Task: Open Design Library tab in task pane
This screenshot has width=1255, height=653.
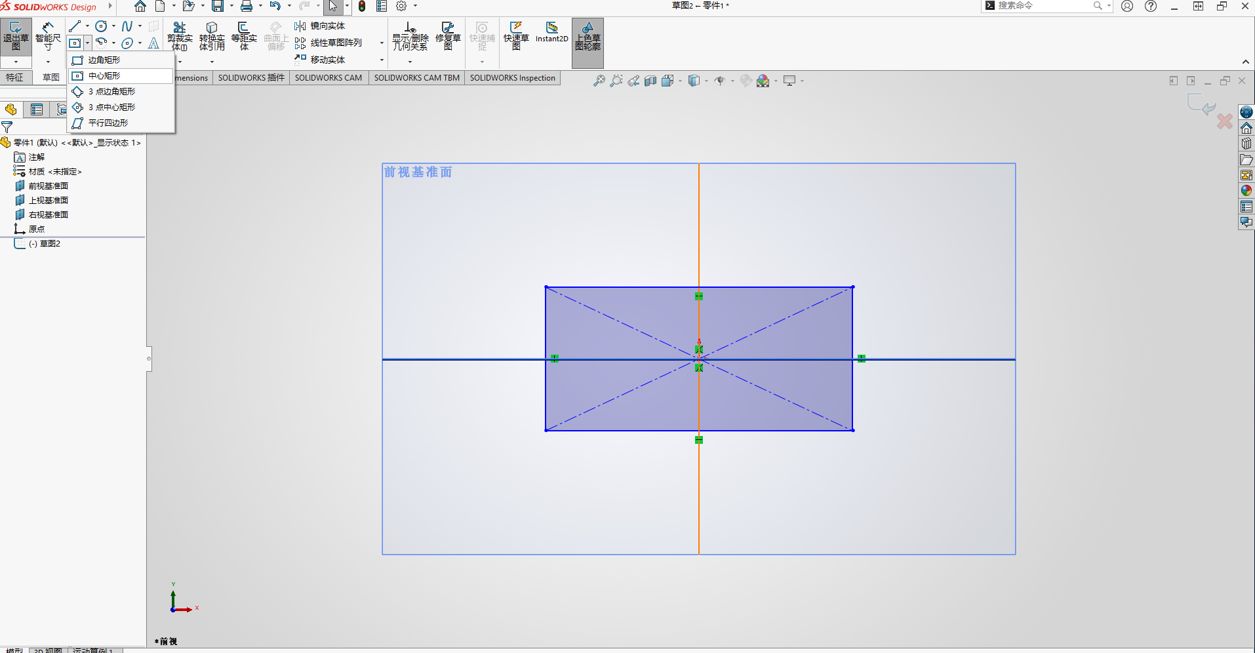Action: (x=1246, y=144)
